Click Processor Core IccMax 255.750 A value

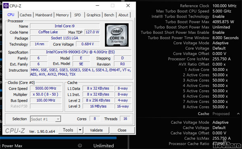click(x=221, y=59)
